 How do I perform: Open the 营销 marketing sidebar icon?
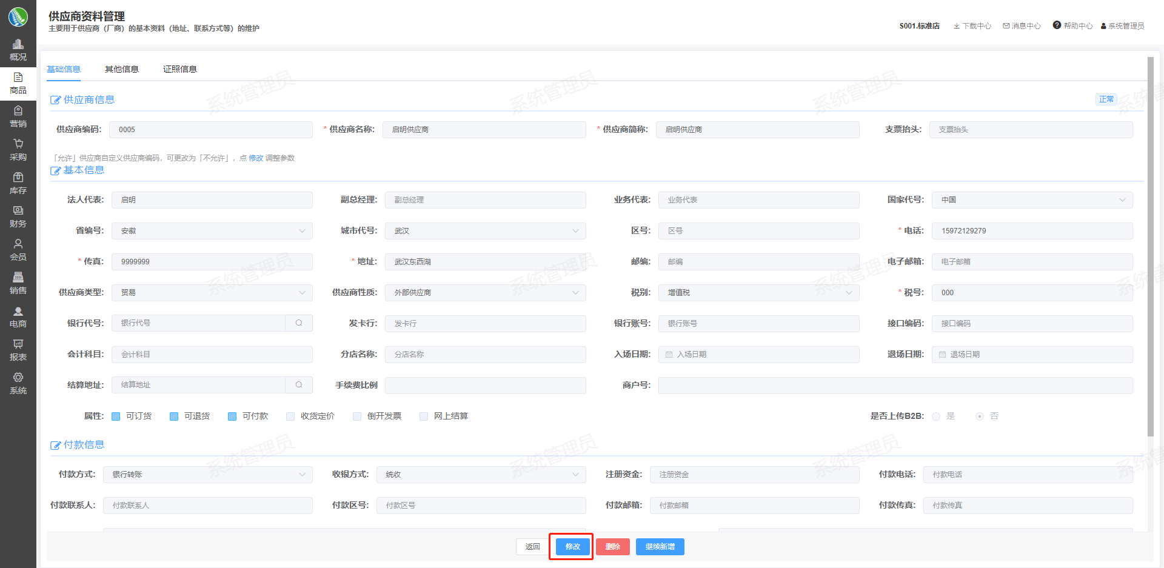18,110
